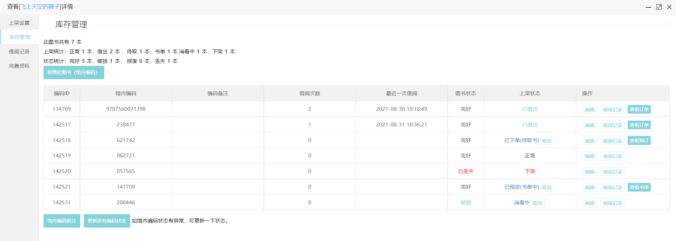Edit the row with ID 142531
Image resolution: width=676 pixels, height=241 pixels.
pyautogui.click(x=590, y=203)
